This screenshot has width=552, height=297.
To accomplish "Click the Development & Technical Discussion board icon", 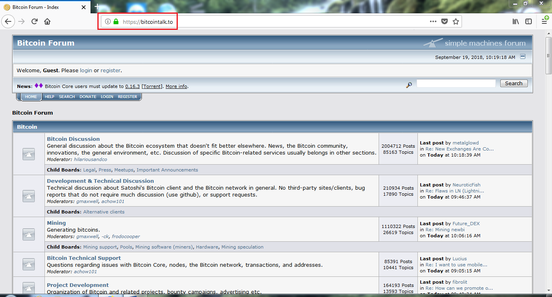I will [28, 196].
